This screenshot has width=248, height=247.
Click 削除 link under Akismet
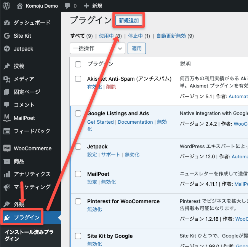[111, 87]
